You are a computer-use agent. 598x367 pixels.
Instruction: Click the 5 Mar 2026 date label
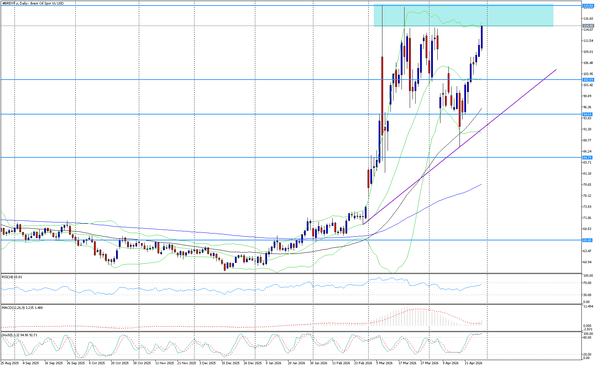[x=384, y=363]
